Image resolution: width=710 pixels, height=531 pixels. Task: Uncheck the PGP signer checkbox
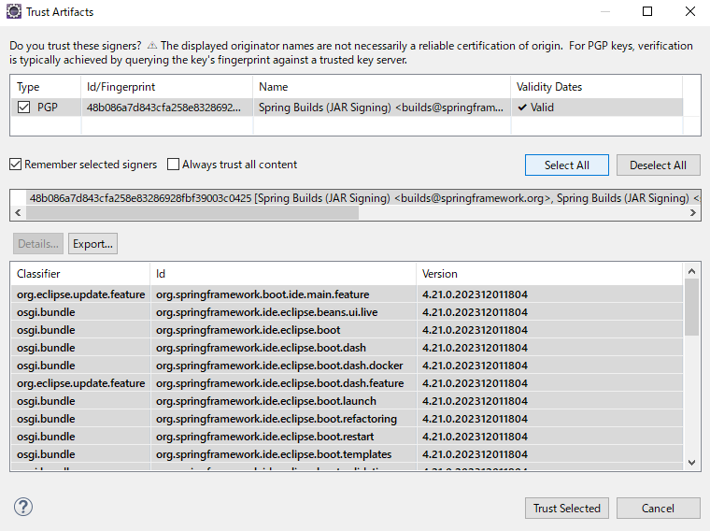coord(23,108)
